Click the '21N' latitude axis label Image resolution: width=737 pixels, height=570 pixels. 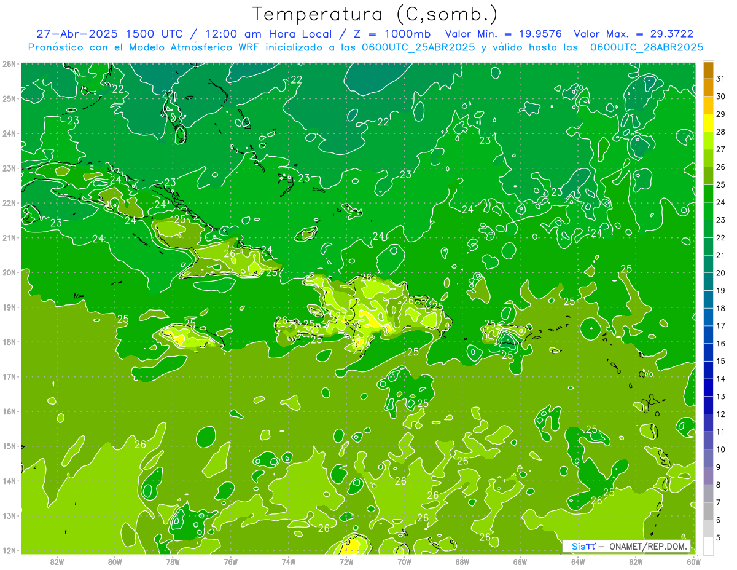point(9,238)
